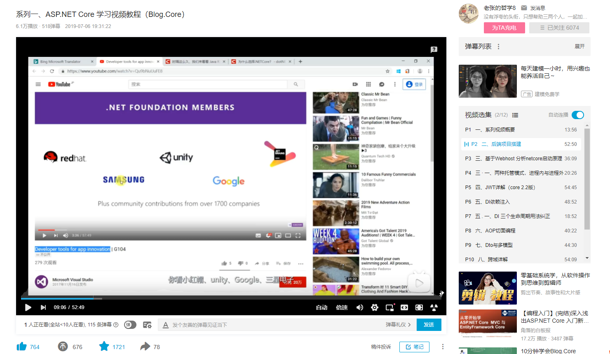The height and width of the screenshot is (354, 610).
Task: Open uploader avatar 老张的哲学8
Action: click(x=469, y=14)
